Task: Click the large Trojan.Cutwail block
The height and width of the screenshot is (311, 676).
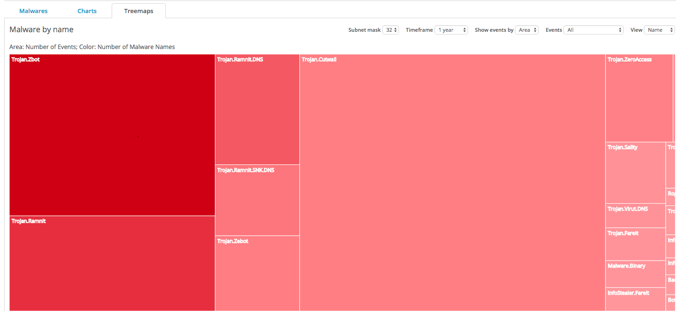Action: pos(453,183)
